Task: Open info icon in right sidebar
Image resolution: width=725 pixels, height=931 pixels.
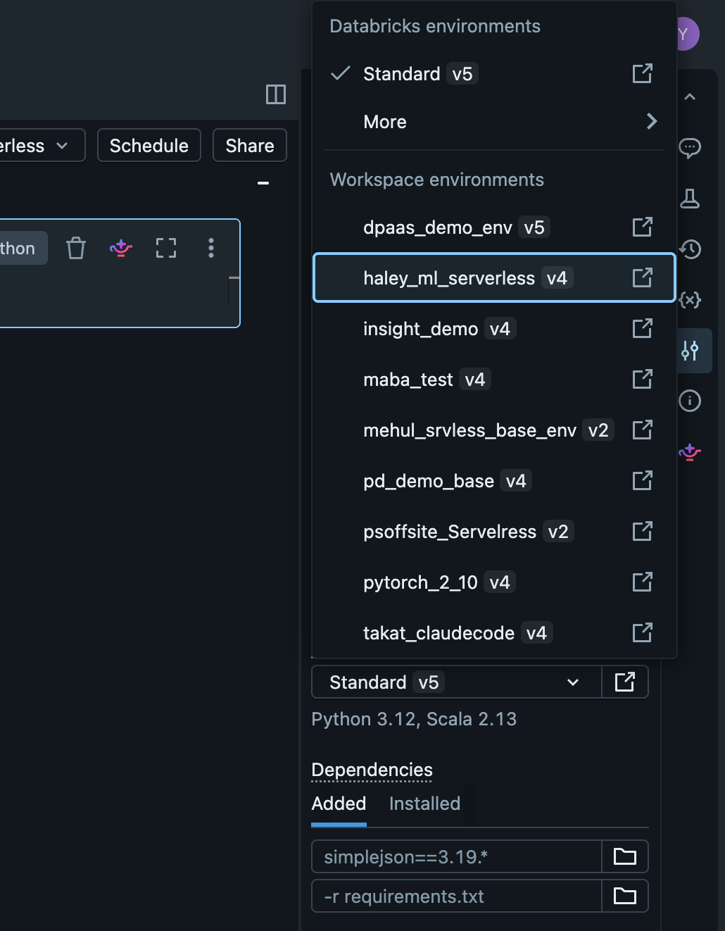Action: coord(690,401)
